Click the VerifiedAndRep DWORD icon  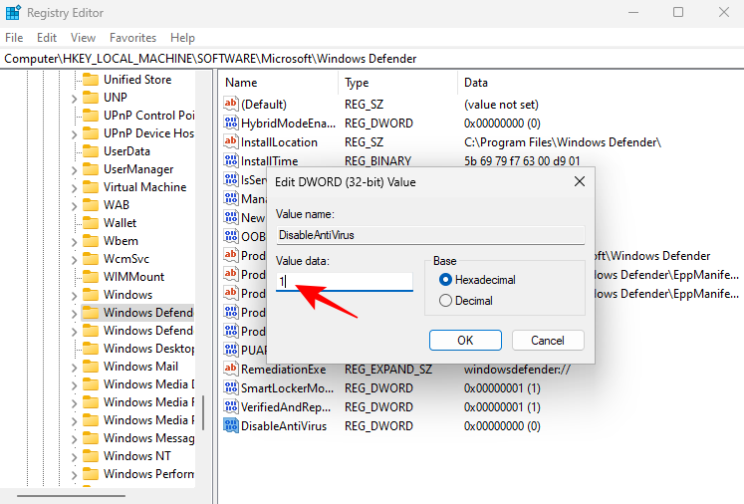(231, 407)
